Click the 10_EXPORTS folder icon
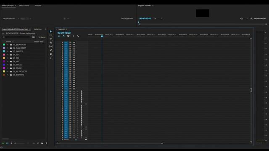 [11, 75]
